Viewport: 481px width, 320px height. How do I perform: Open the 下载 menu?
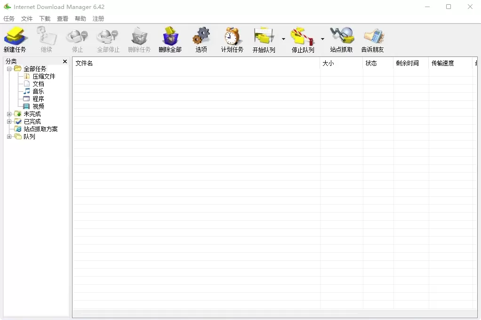coord(45,19)
